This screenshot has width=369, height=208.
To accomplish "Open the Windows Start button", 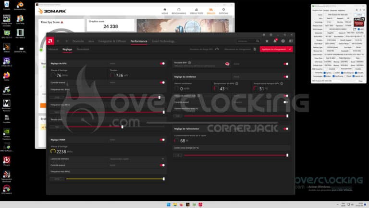I will [x=169, y=205].
